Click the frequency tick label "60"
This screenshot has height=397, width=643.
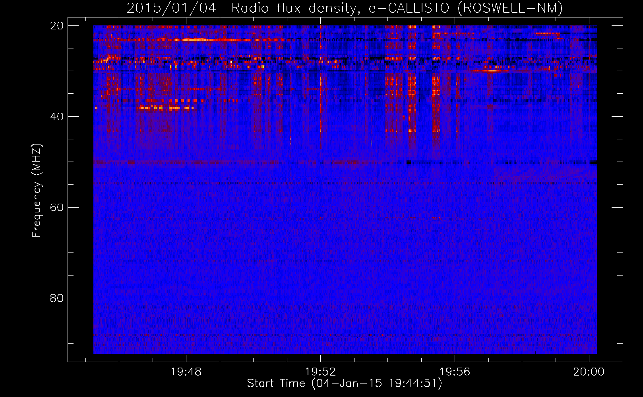[x=57, y=208]
